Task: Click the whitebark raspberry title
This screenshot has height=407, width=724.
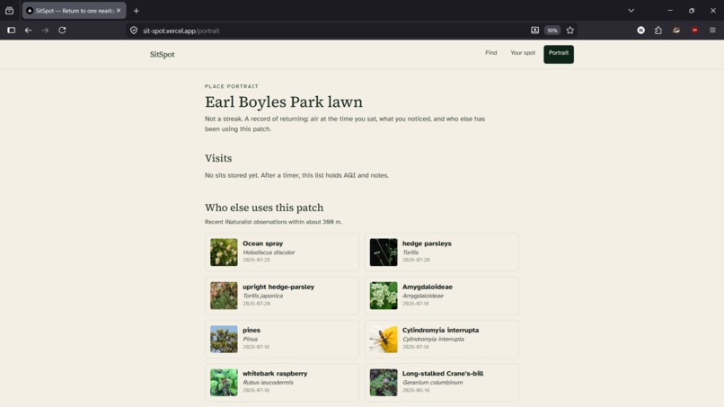Action: (275, 373)
